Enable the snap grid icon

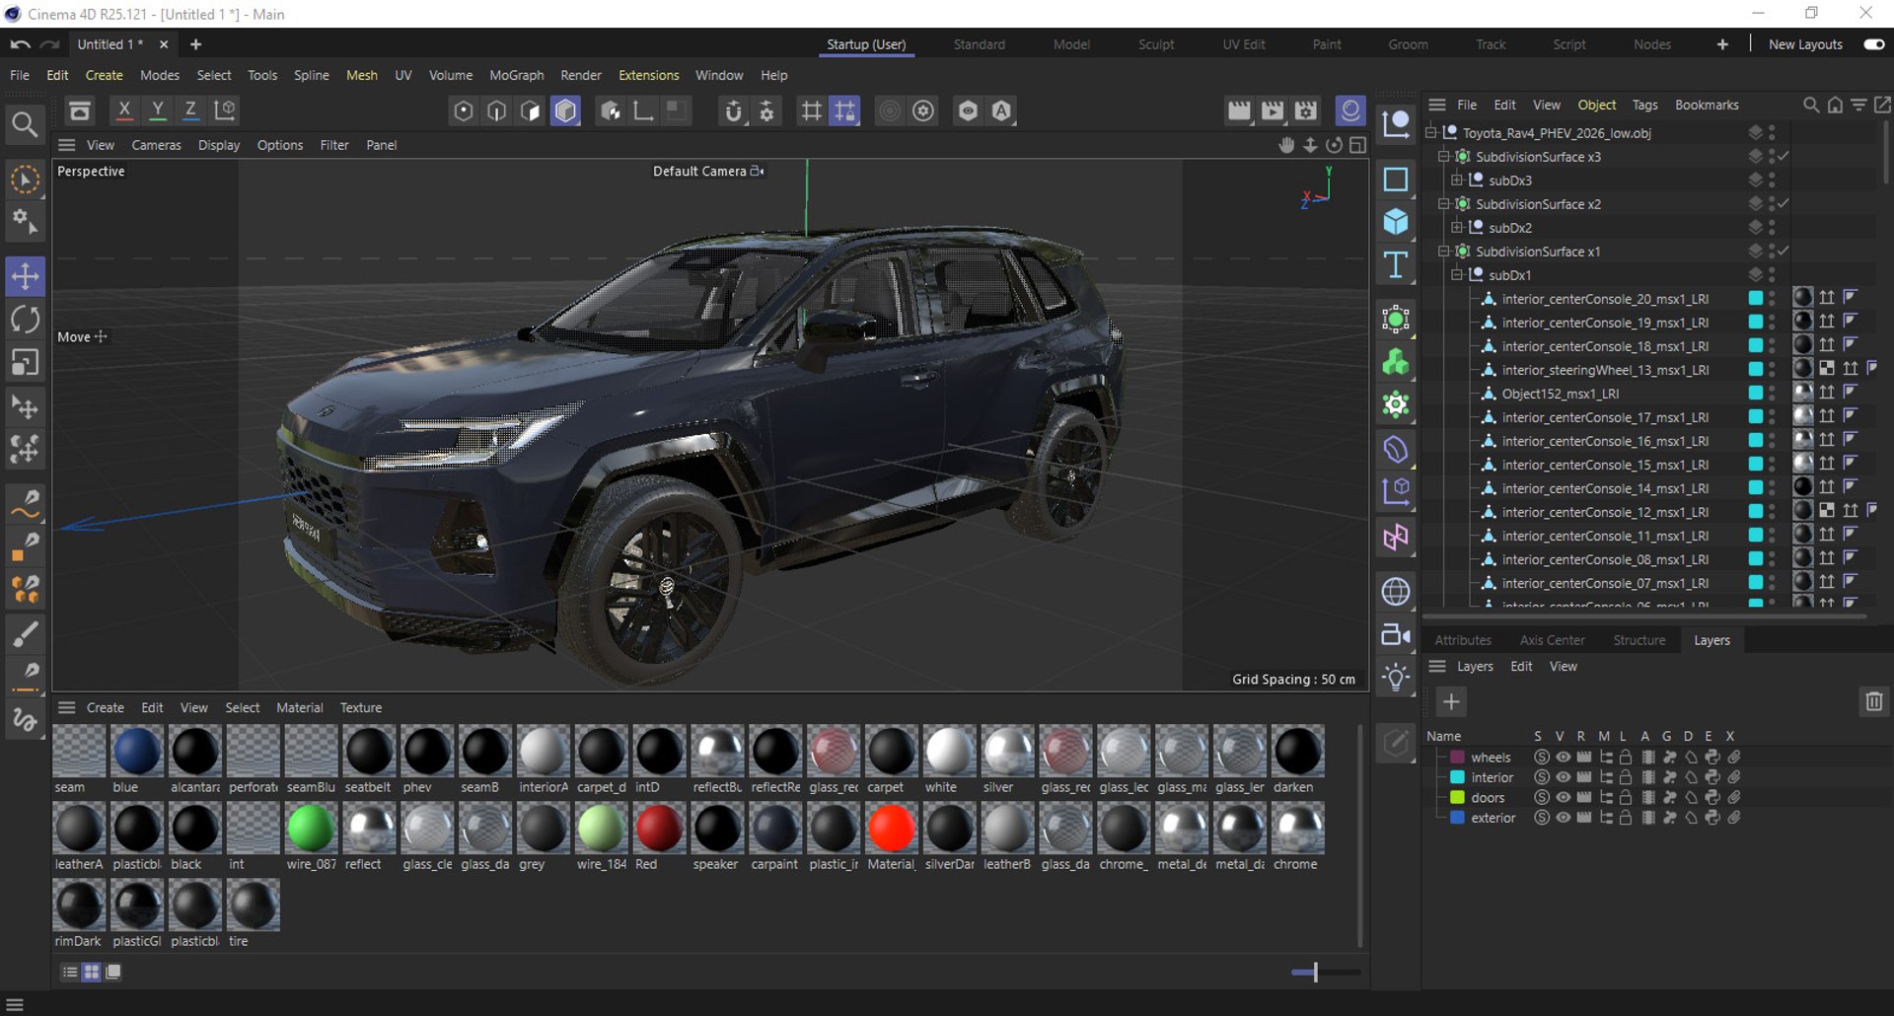[x=844, y=110]
